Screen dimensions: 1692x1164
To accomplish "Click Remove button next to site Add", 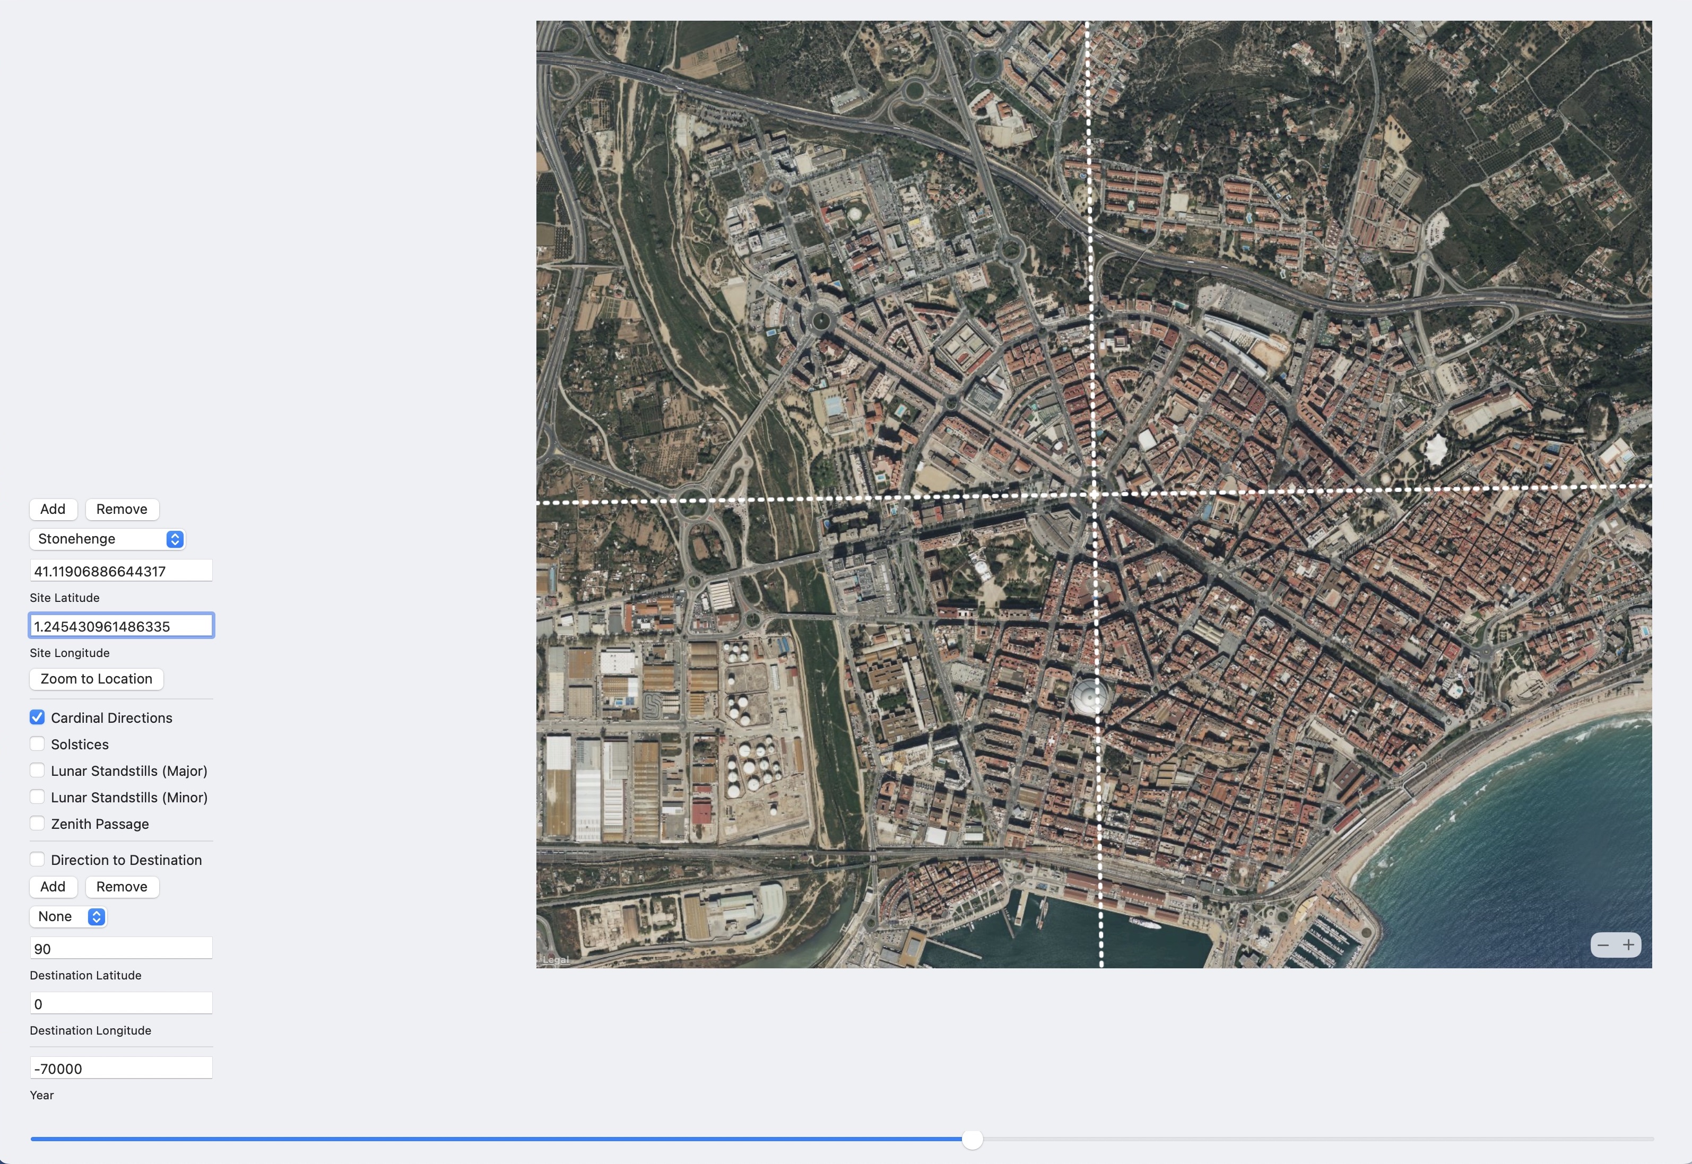I will click(x=122, y=509).
